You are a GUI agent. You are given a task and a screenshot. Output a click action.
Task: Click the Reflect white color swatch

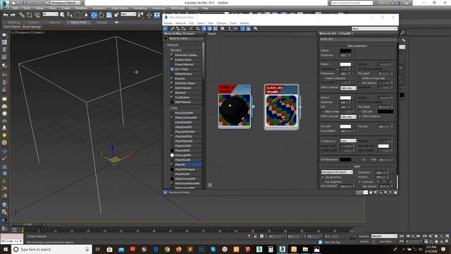coord(345,64)
